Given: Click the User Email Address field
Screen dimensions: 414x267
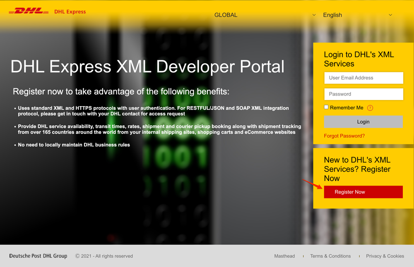Looking at the screenshot, I should pyautogui.click(x=363, y=78).
